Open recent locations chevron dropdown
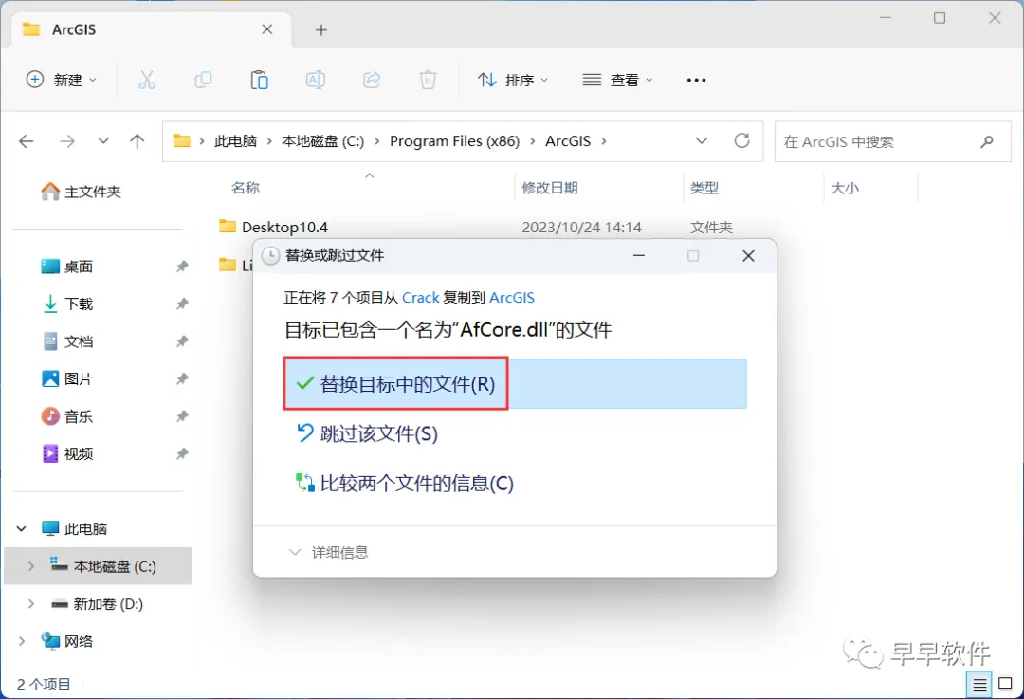The height and width of the screenshot is (699, 1024). (103, 141)
